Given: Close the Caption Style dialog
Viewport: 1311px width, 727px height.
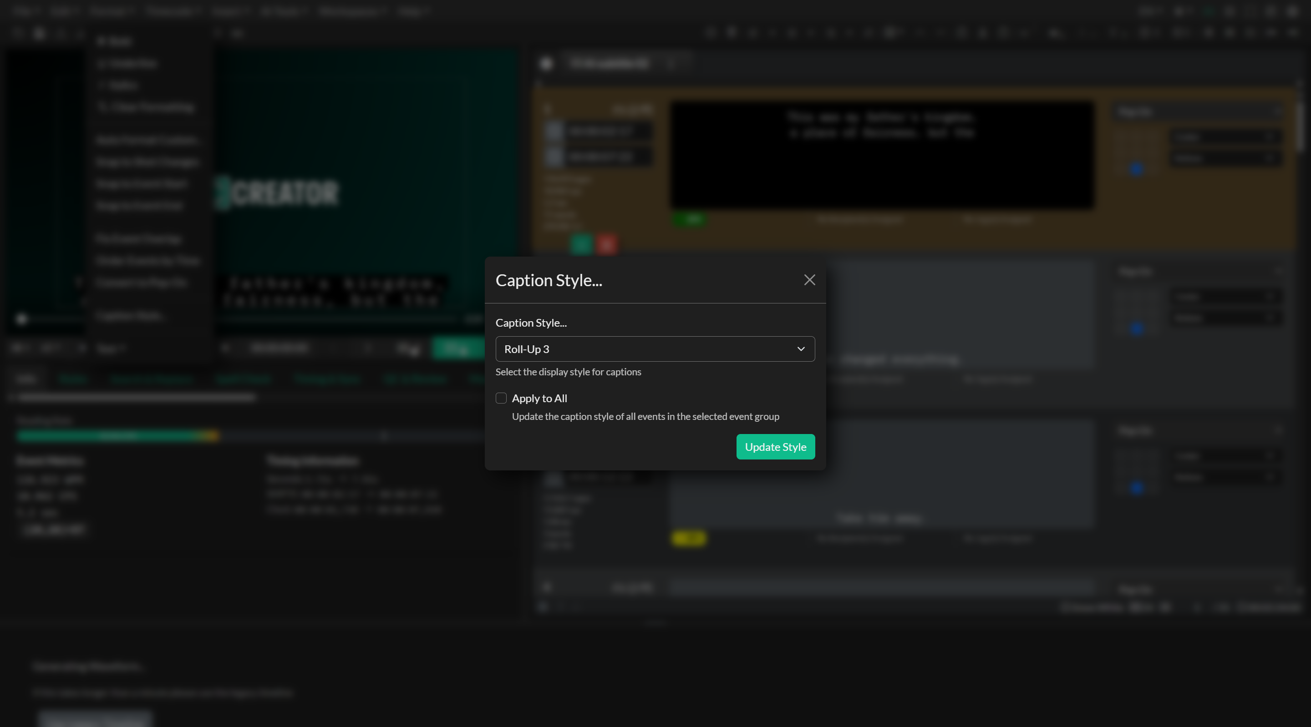Looking at the screenshot, I should (x=809, y=280).
